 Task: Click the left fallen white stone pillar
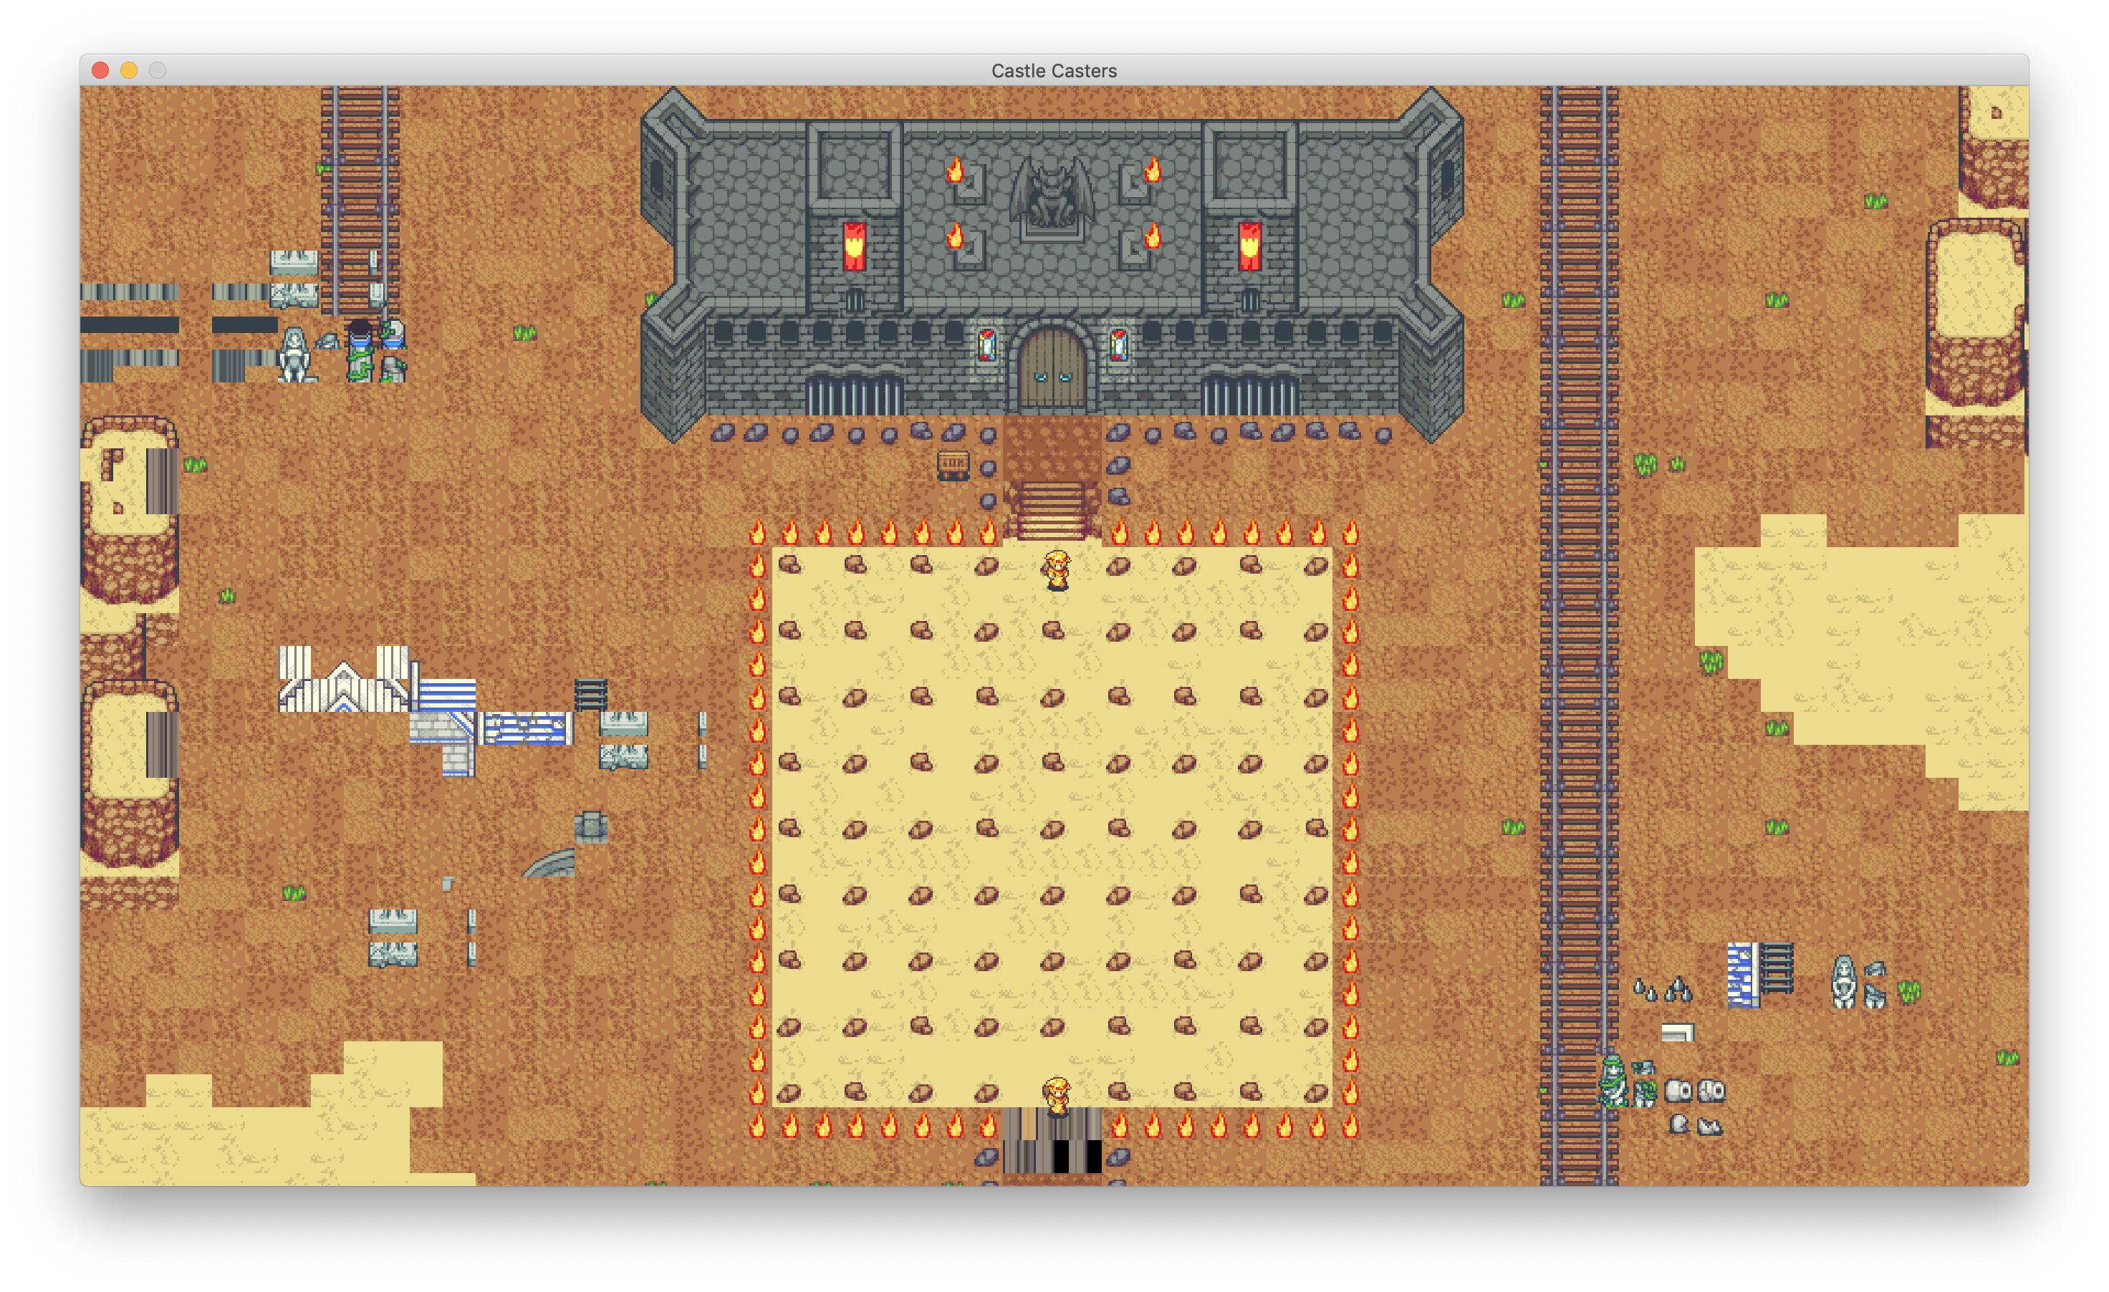(1678, 1091)
